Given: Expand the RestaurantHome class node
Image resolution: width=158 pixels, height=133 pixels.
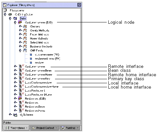Looking at the screenshot, I should coord(15,111).
